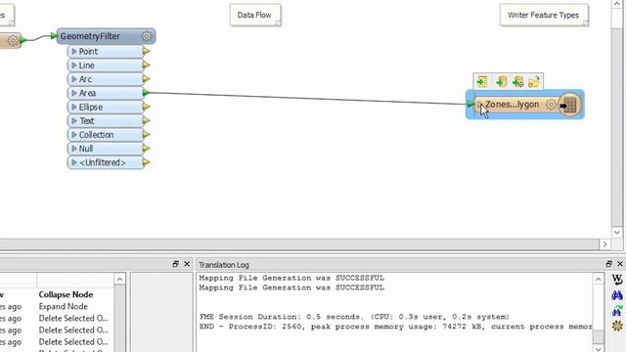
Task: Select the connection line from Area to Zones...lygon
Action: (307, 99)
